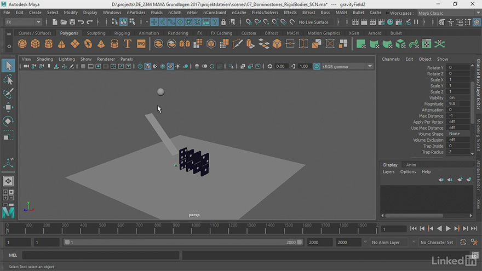This screenshot has height=271, width=482.
Task: Click frame 1000 on the time slider
Action: tap(196, 228)
